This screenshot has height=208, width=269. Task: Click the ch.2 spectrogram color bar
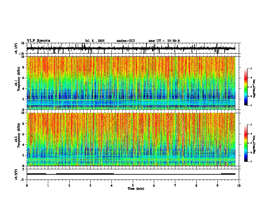(246, 143)
